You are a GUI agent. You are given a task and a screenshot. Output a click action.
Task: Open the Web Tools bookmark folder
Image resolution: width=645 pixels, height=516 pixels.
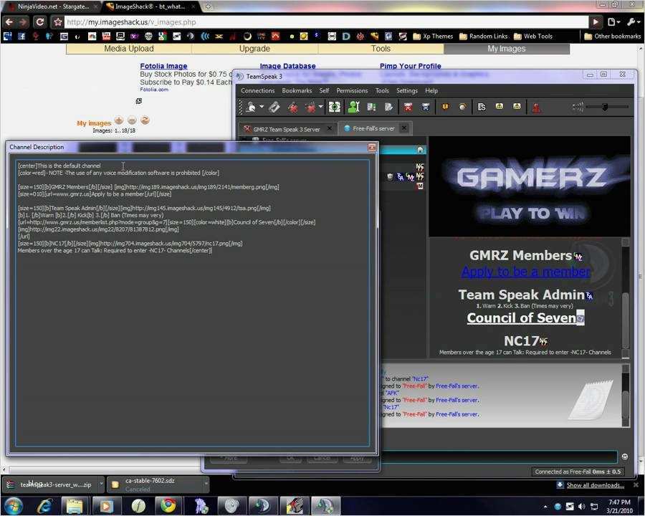pyautogui.click(x=533, y=37)
